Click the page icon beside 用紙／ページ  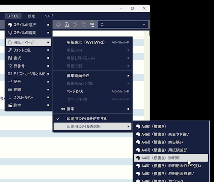(x=10, y=42)
